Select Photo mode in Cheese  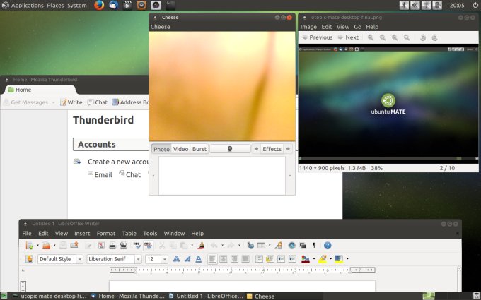click(161, 149)
